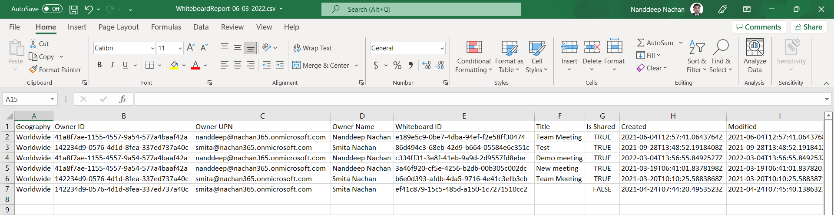This screenshot has height=215, width=834.
Task: Toggle the AutoSave switch
Action: (52, 9)
